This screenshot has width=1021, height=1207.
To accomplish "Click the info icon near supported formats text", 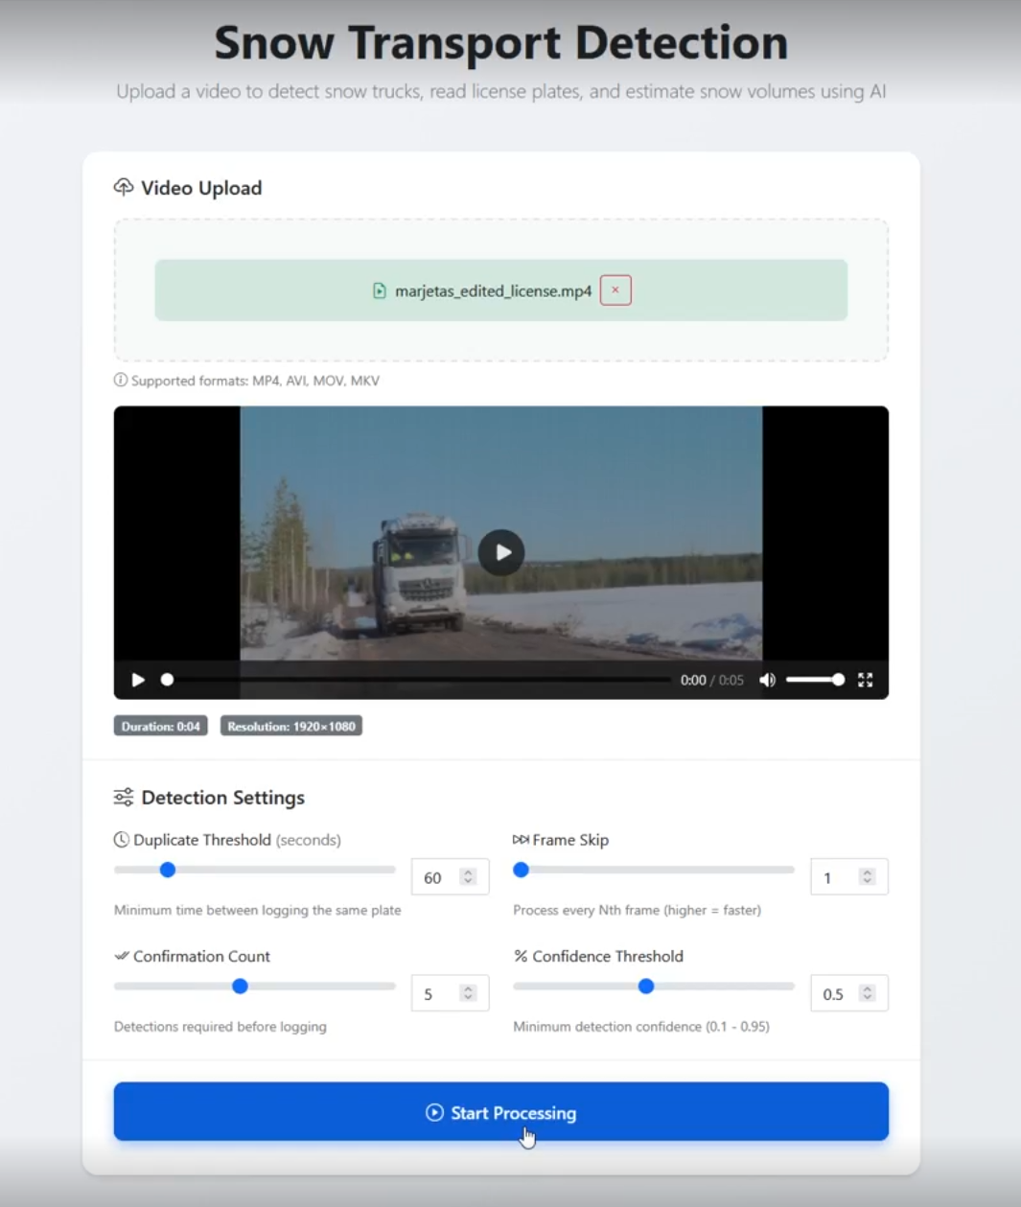I will pyautogui.click(x=119, y=380).
